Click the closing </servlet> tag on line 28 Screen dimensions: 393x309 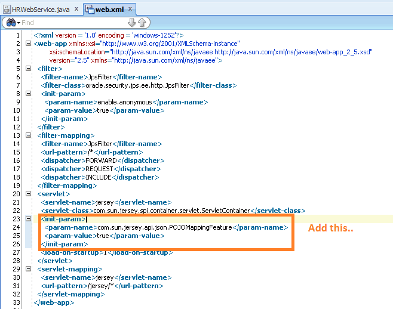(x=54, y=261)
